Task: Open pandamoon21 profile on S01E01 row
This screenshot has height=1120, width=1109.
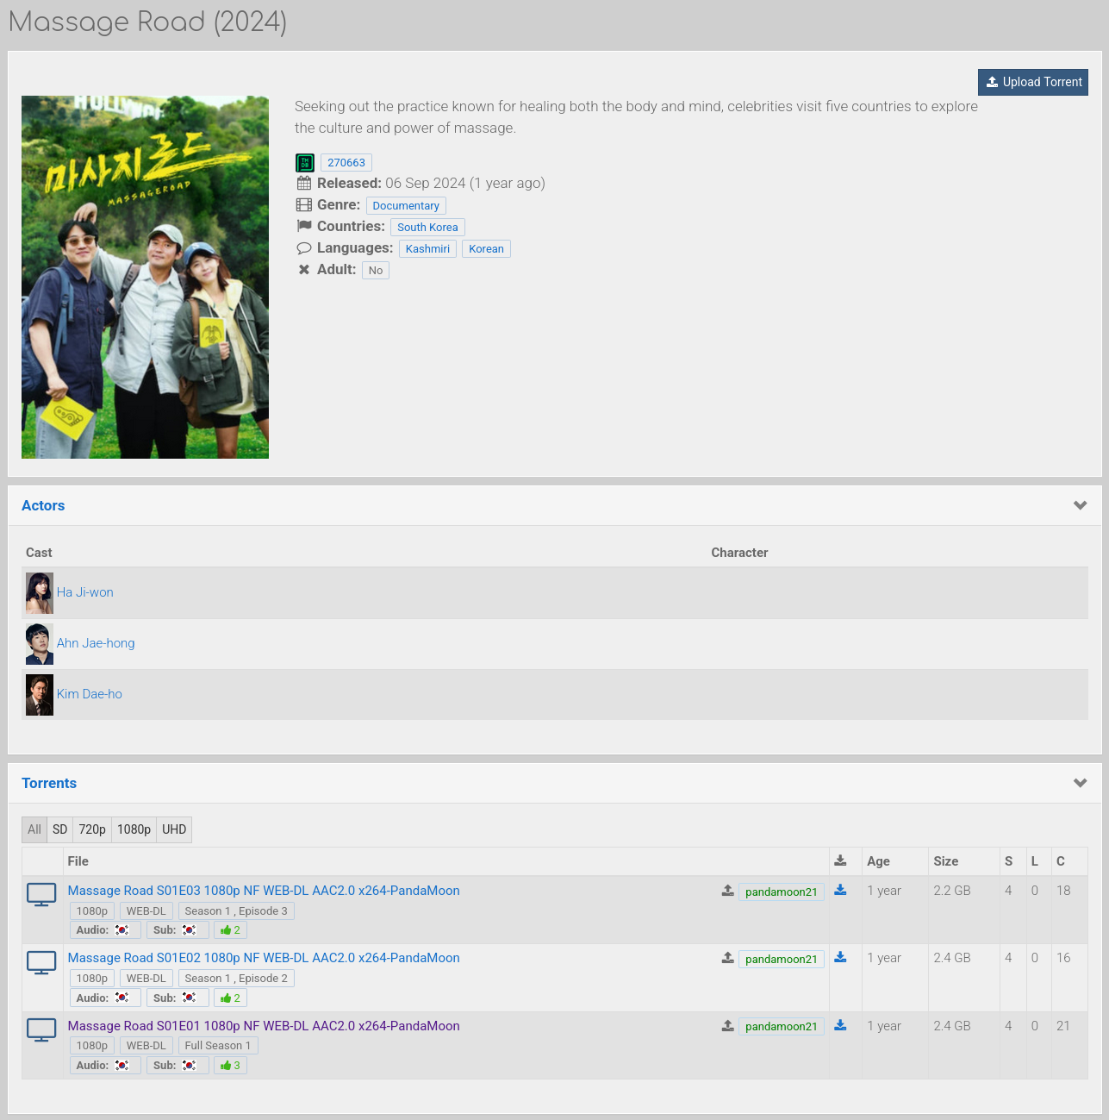Action: (x=782, y=1026)
